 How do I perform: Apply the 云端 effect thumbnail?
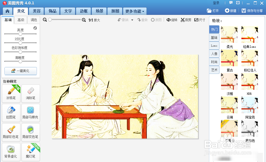tap(229, 105)
